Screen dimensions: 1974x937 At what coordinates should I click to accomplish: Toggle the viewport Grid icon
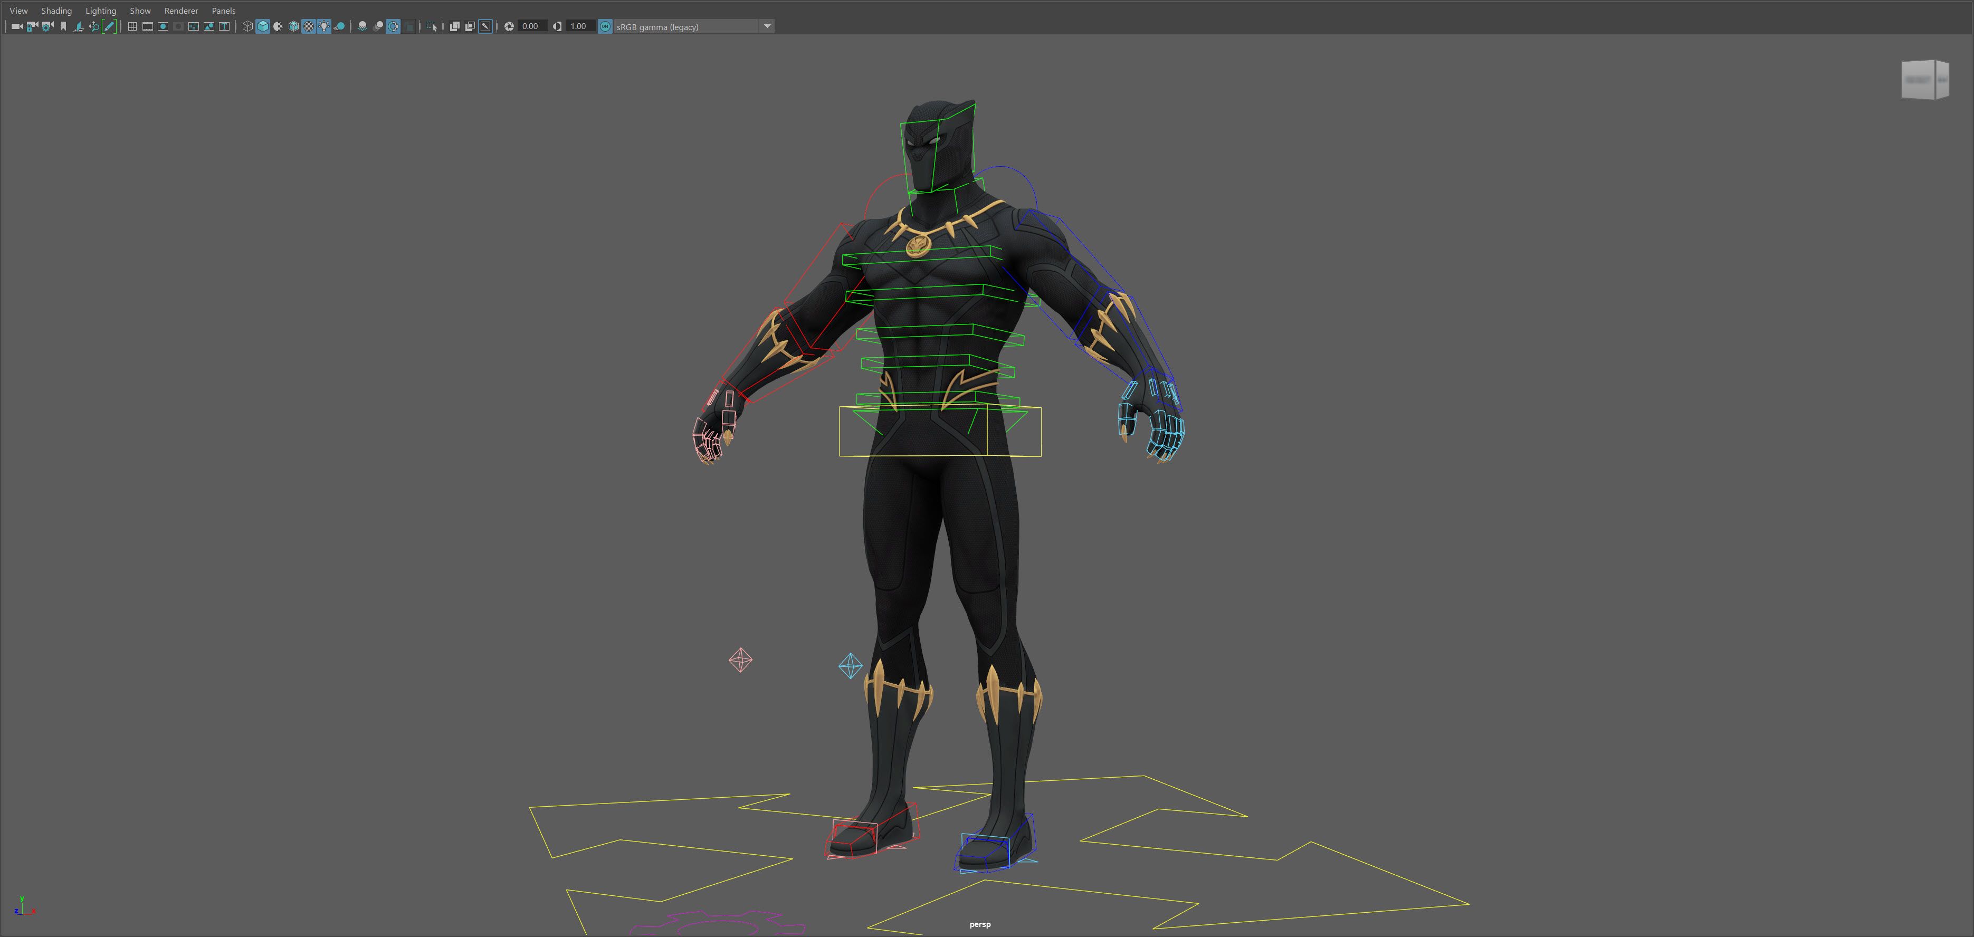pyautogui.click(x=132, y=26)
